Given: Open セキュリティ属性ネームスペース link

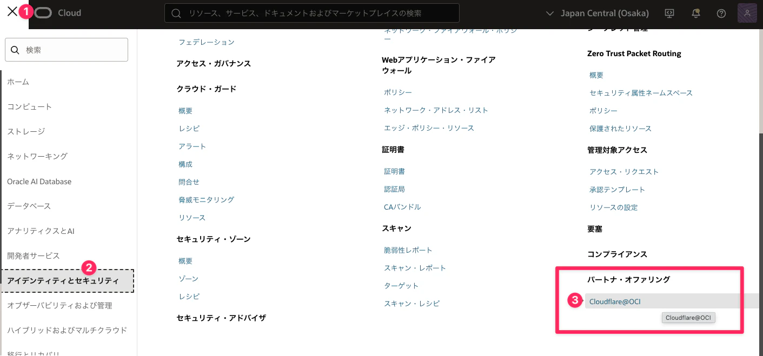Looking at the screenshot, I should click(641, 93).
